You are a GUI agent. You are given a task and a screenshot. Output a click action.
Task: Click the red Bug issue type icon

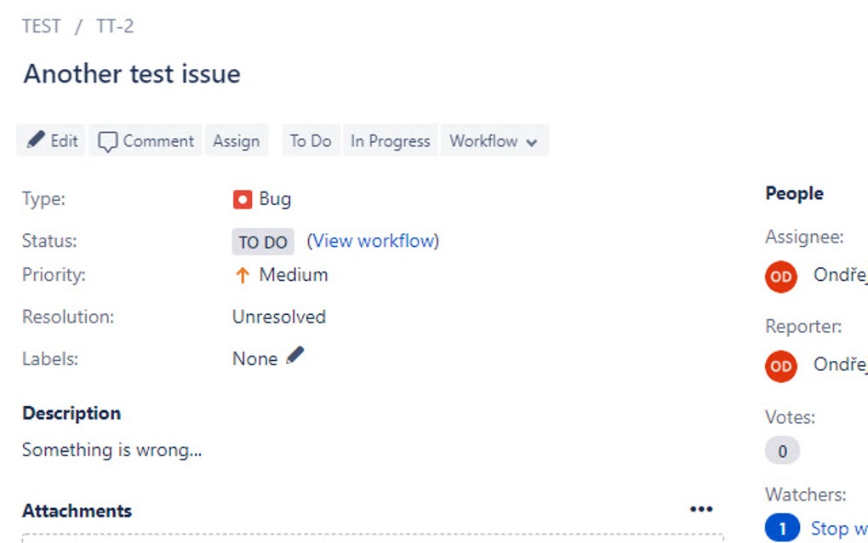coord(243,199)
